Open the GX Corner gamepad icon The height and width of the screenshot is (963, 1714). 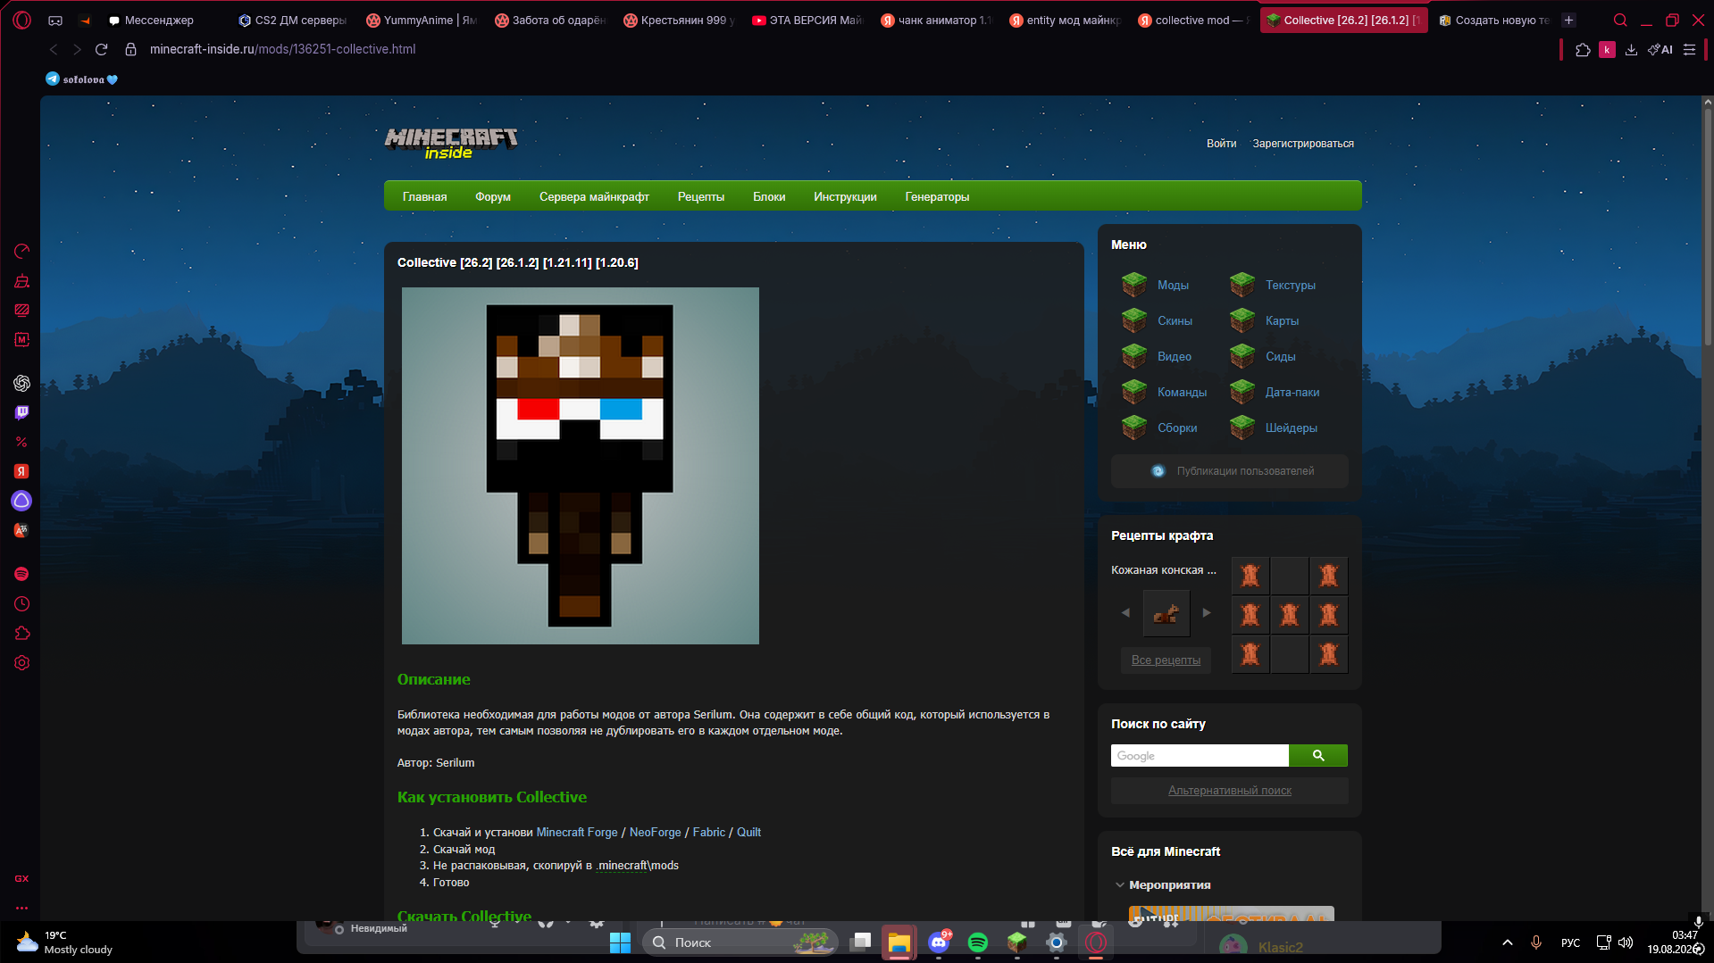pyautogui.click(x=55, y=20)
